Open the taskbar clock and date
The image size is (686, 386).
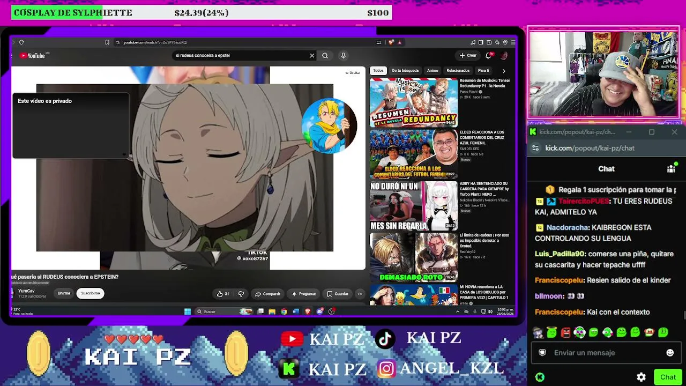(505, 311)
